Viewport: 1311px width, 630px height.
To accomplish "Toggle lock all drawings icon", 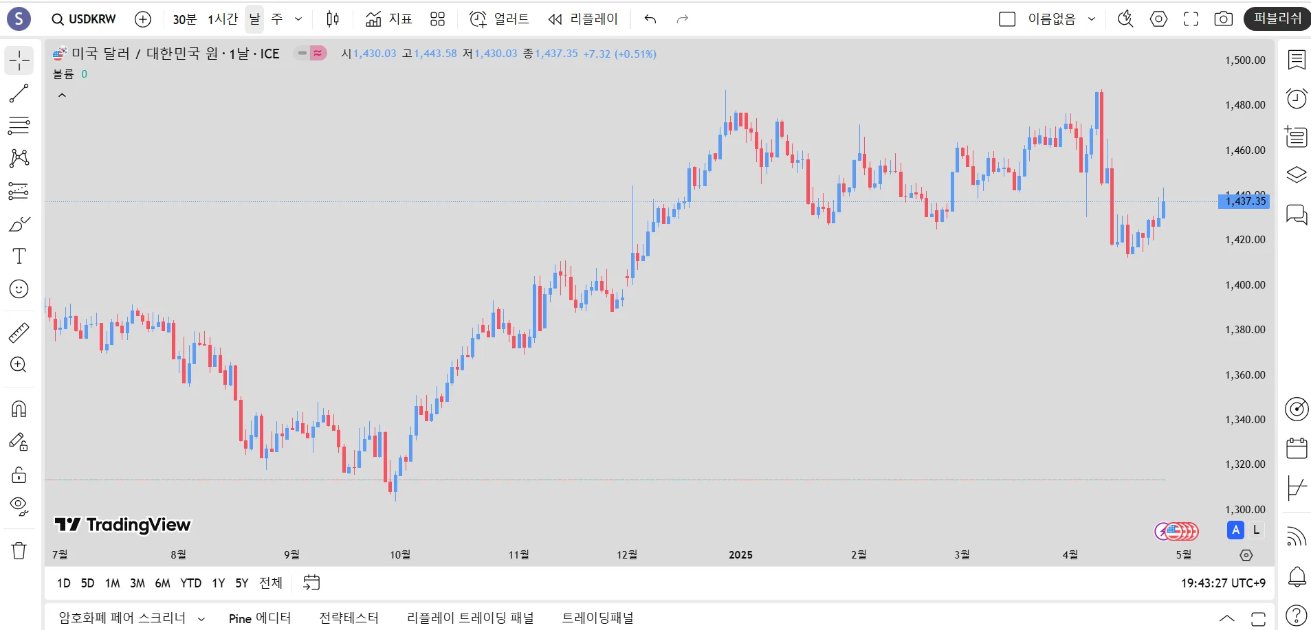I will click(x=19, y=475).
